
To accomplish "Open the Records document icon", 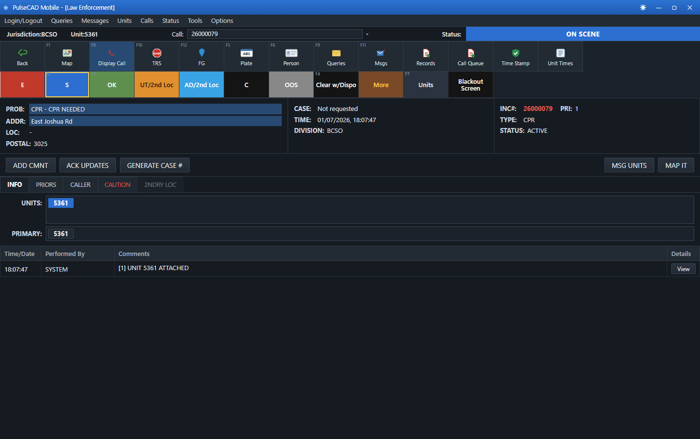I will 426,53.
